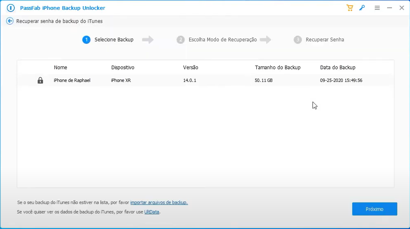
Task: Click the key register icon
Action: (362, 8)
